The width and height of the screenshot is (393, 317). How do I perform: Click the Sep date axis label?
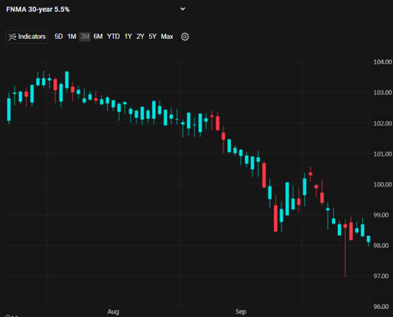point(241,312)
